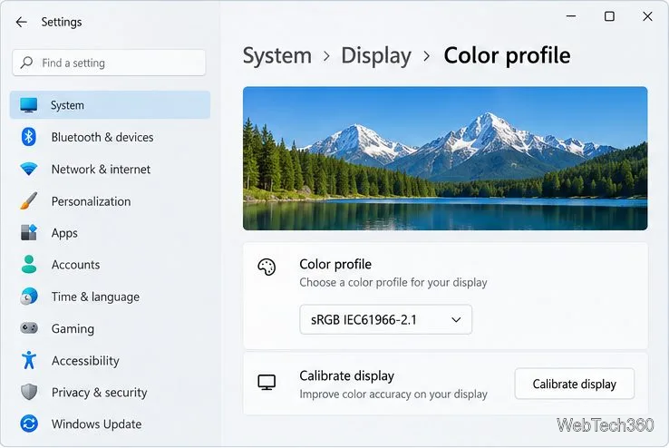Viewport: 669px width, 448px height.
Task: Open Network & internet settings
Action: (x=110, y=169)
